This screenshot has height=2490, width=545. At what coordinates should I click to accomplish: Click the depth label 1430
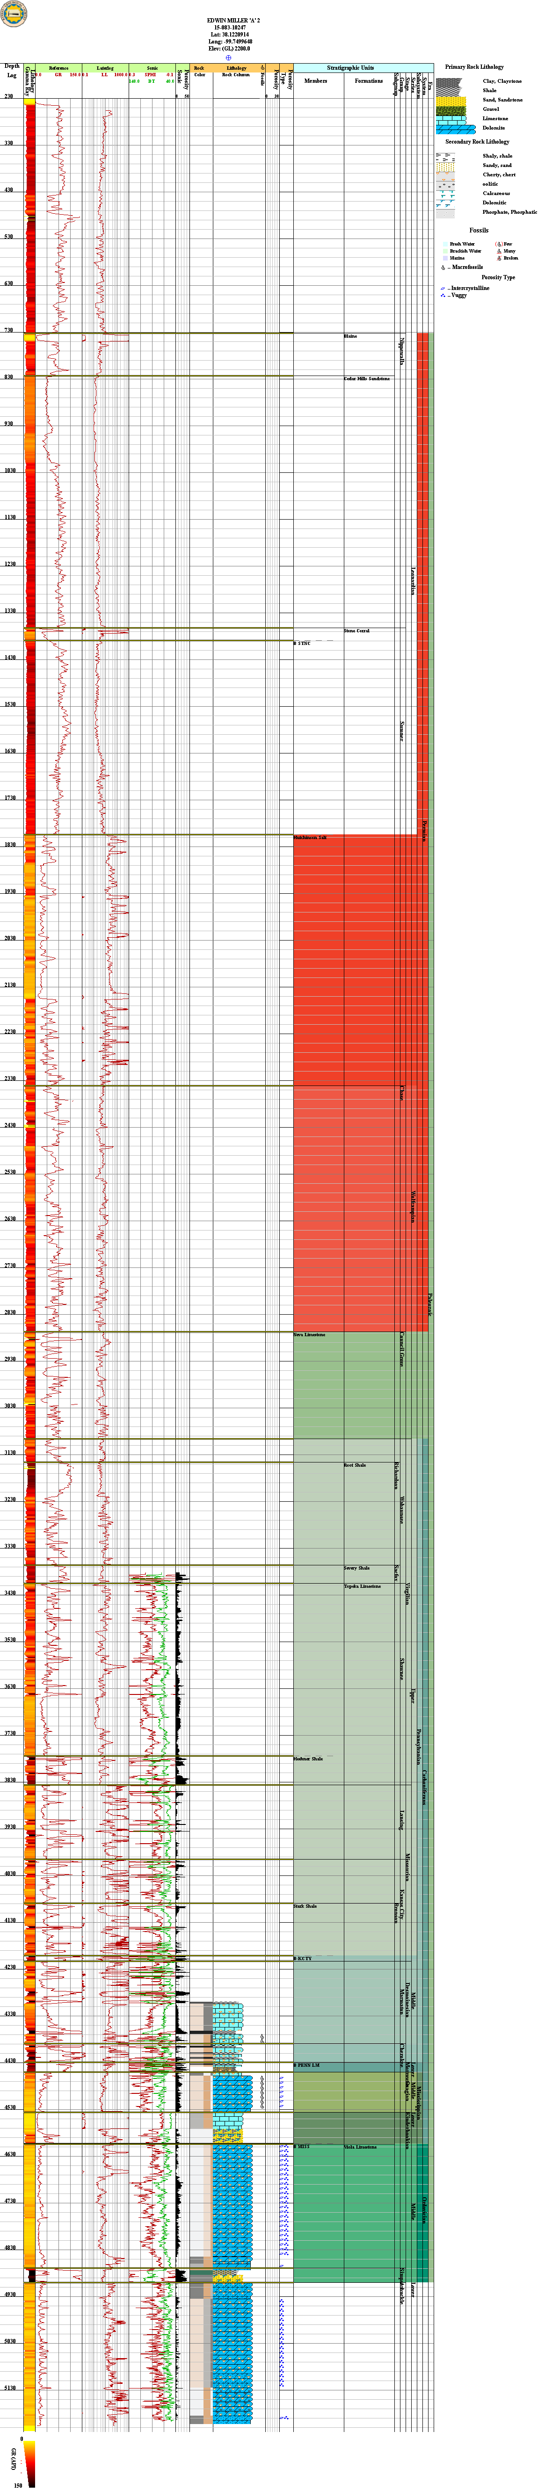click(x=9, y=658)
